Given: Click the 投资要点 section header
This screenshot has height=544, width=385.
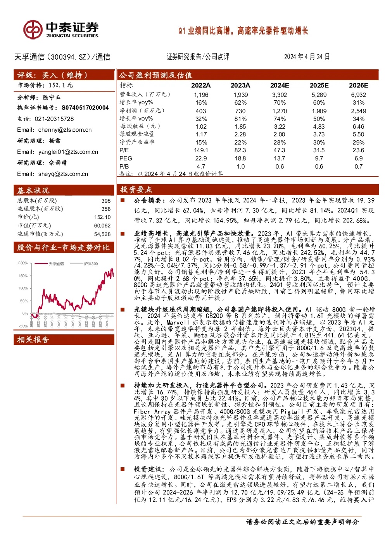Looking at the screenshot, I should (248, 189).
